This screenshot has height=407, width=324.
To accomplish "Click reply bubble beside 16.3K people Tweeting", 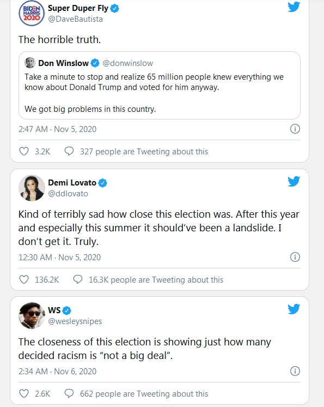I will (x=78, y=279).
